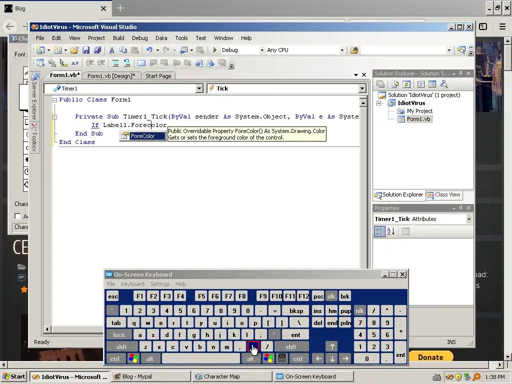Click the Display Word Completion icon
The image size is (512, 384).
tap(75, 62)
